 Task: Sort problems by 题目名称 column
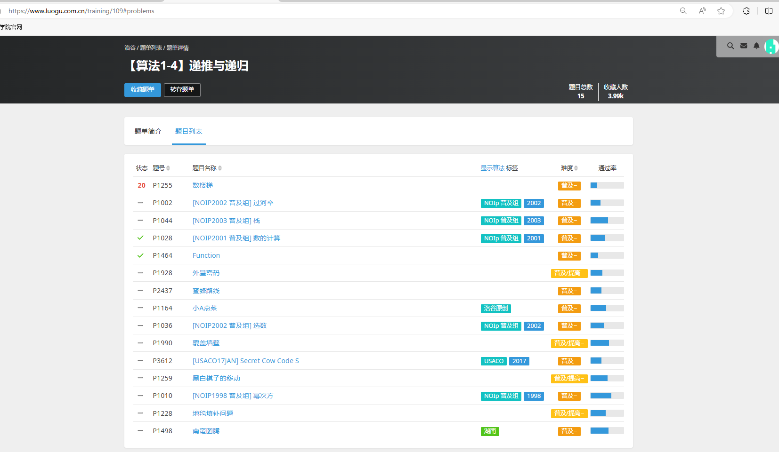207,168
